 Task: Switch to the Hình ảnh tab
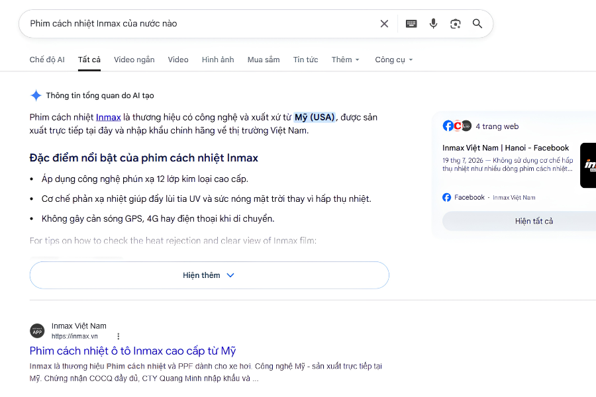[218, 60]
